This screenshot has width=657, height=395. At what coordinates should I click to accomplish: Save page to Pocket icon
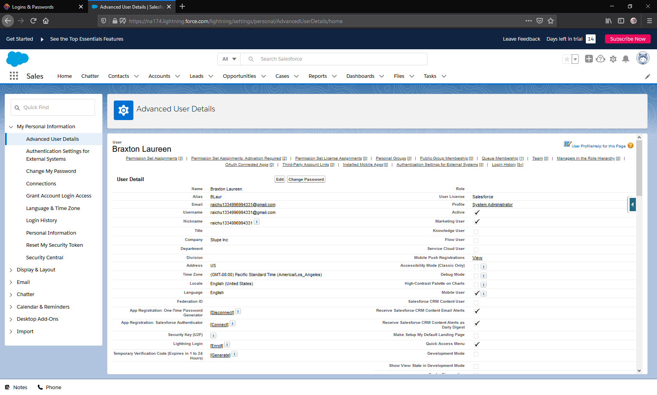pos(540,21)
